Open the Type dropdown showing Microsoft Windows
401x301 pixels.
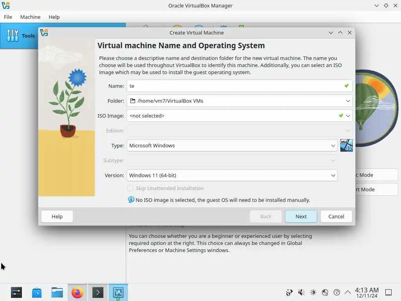pyautogui.click(x=232, y=145)
